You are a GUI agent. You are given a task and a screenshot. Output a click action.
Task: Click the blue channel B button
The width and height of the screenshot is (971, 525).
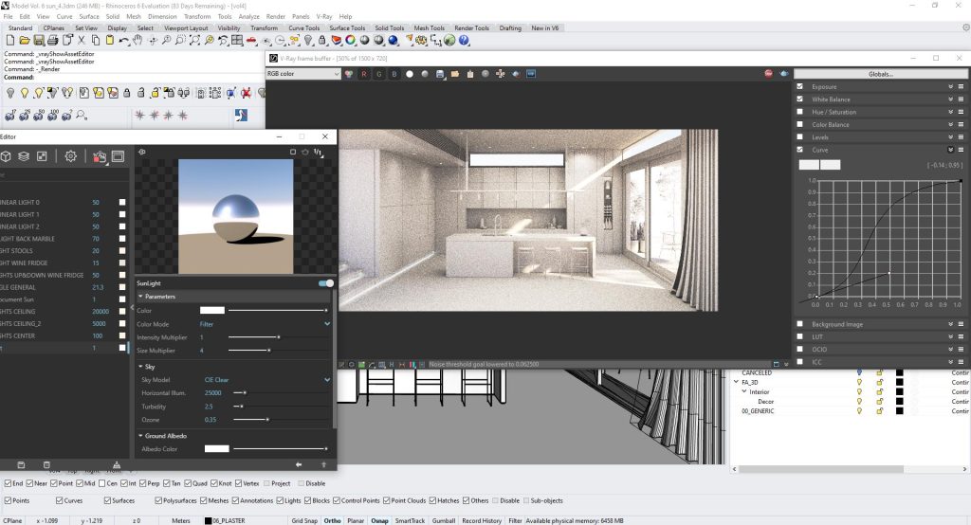(x=394, y=74)
